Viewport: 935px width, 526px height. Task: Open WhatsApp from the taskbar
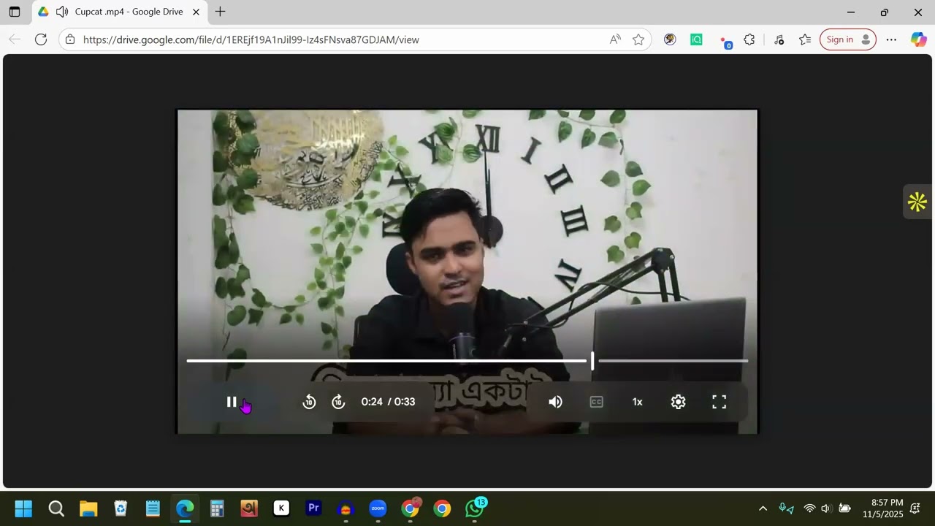click(475, 508)
